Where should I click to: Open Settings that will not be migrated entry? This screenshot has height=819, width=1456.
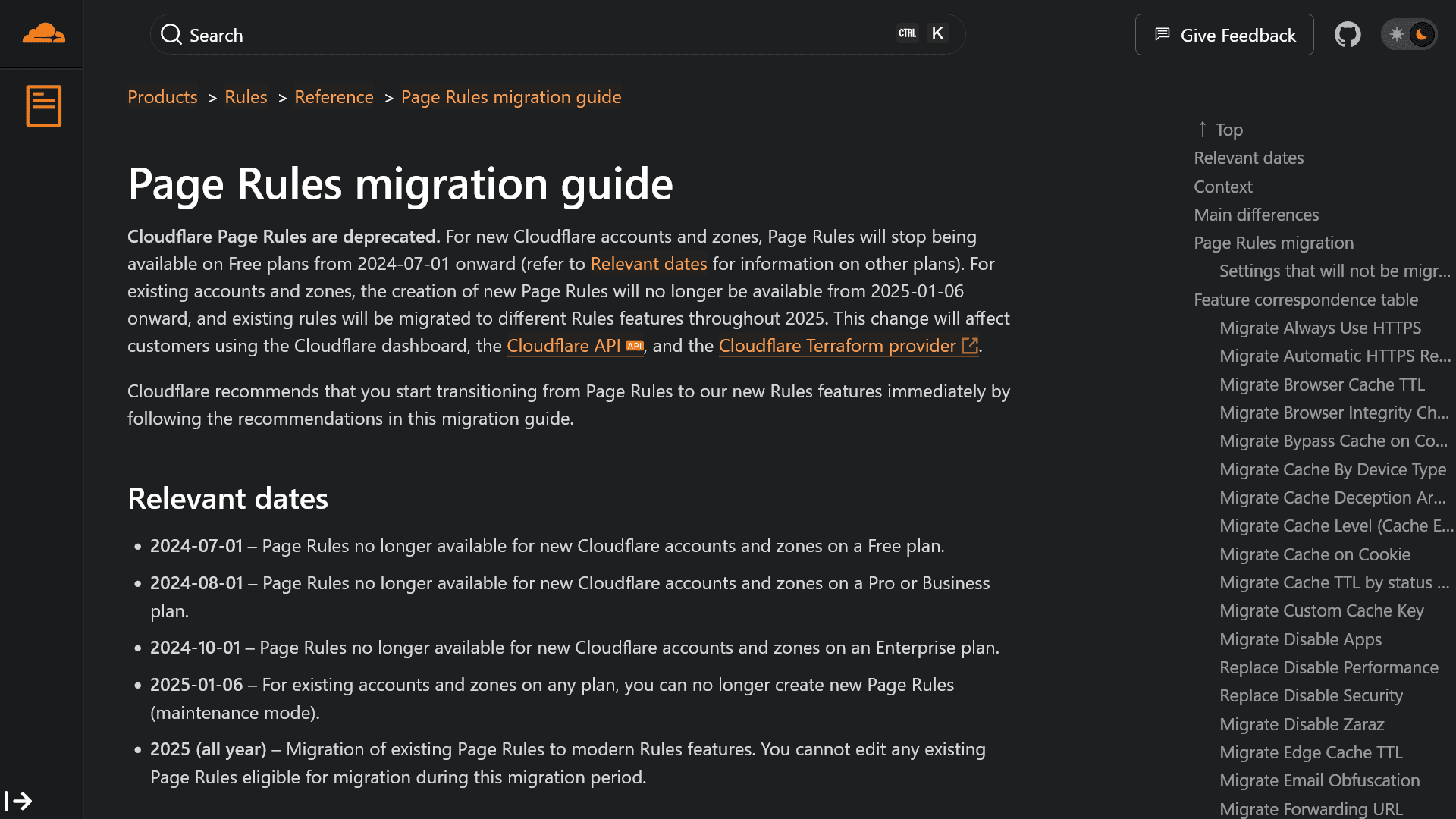1335,271
